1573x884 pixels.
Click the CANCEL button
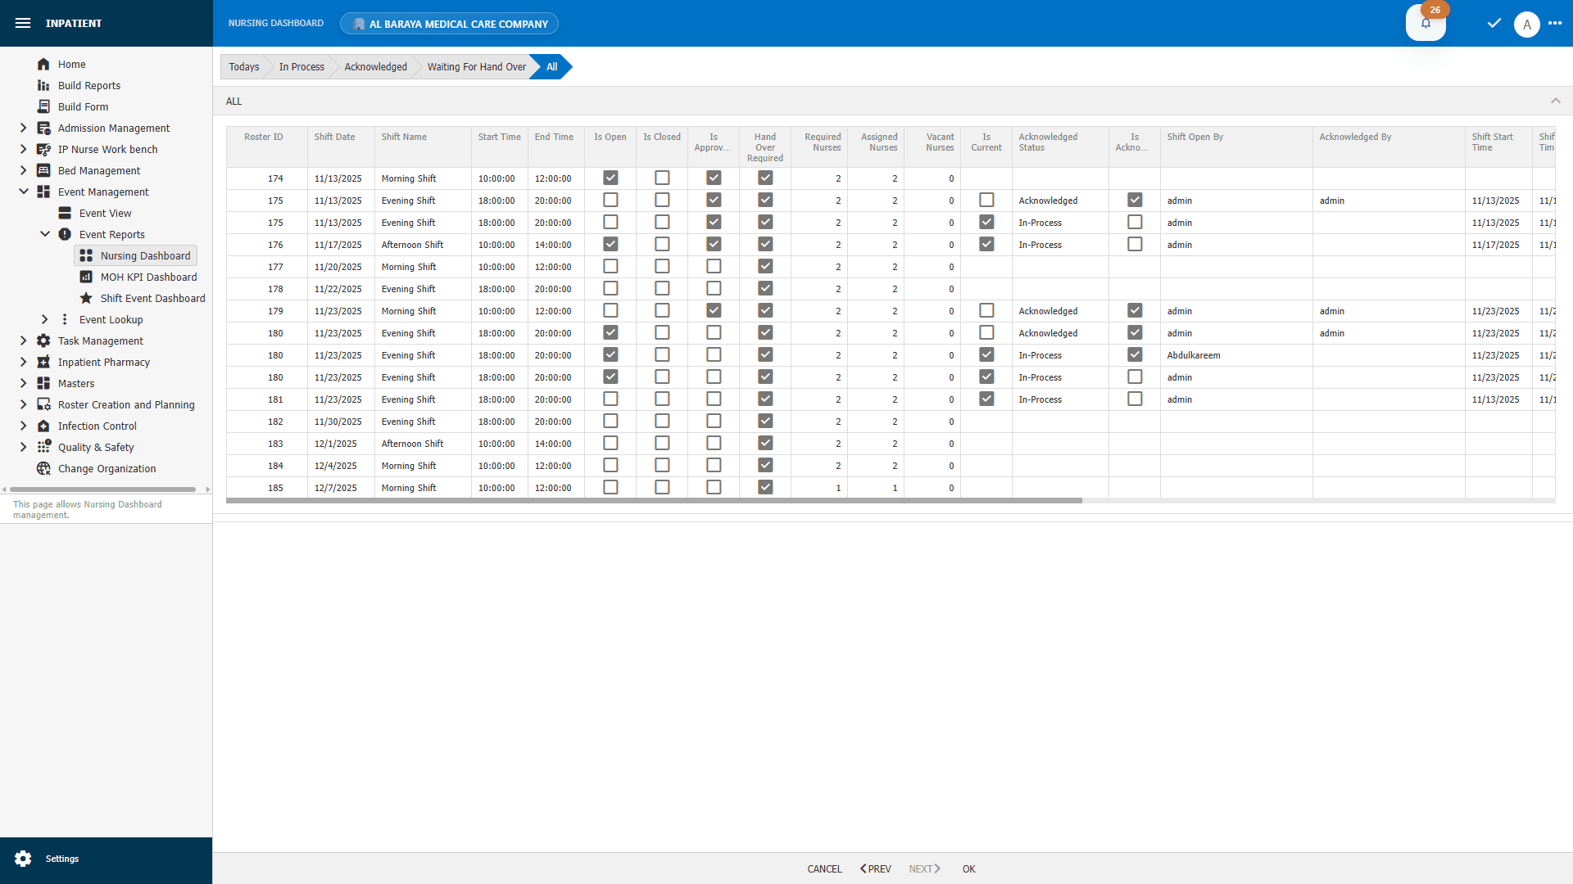[x=824, y=868]
